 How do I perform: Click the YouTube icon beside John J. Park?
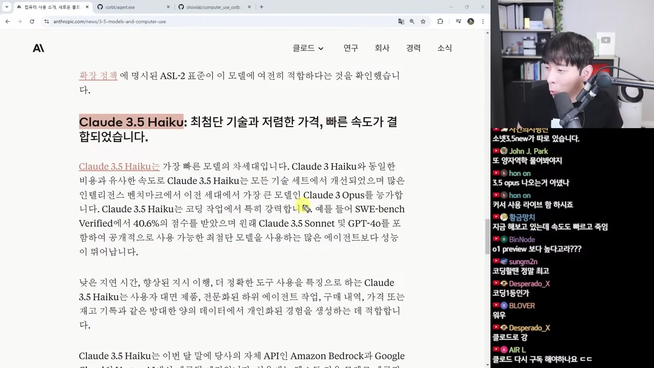tap(496, 151)
